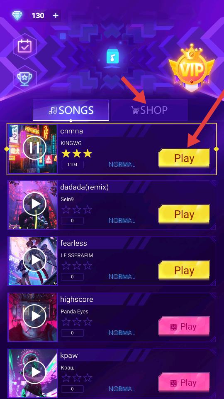This screenshot has height=399, width=224.
Task: Tap the blue music note block character
Action: [x=113, y=57]
